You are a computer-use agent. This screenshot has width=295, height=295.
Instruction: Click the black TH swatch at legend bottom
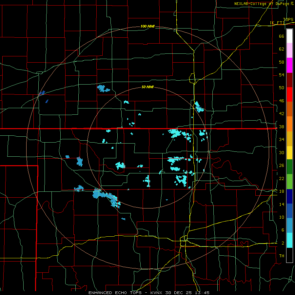pos(289,255)
